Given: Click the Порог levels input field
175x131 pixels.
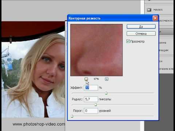Looking at the screenshot, I should pos(91,111).
